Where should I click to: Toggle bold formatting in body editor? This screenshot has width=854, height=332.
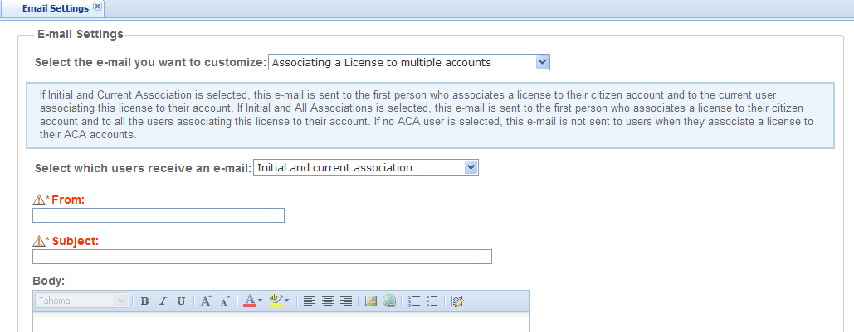[x=144, y=301]
